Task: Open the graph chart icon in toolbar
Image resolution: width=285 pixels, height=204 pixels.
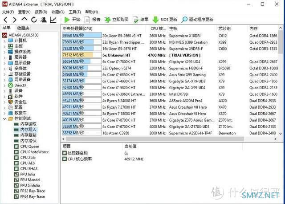Action: click(53, 20)
